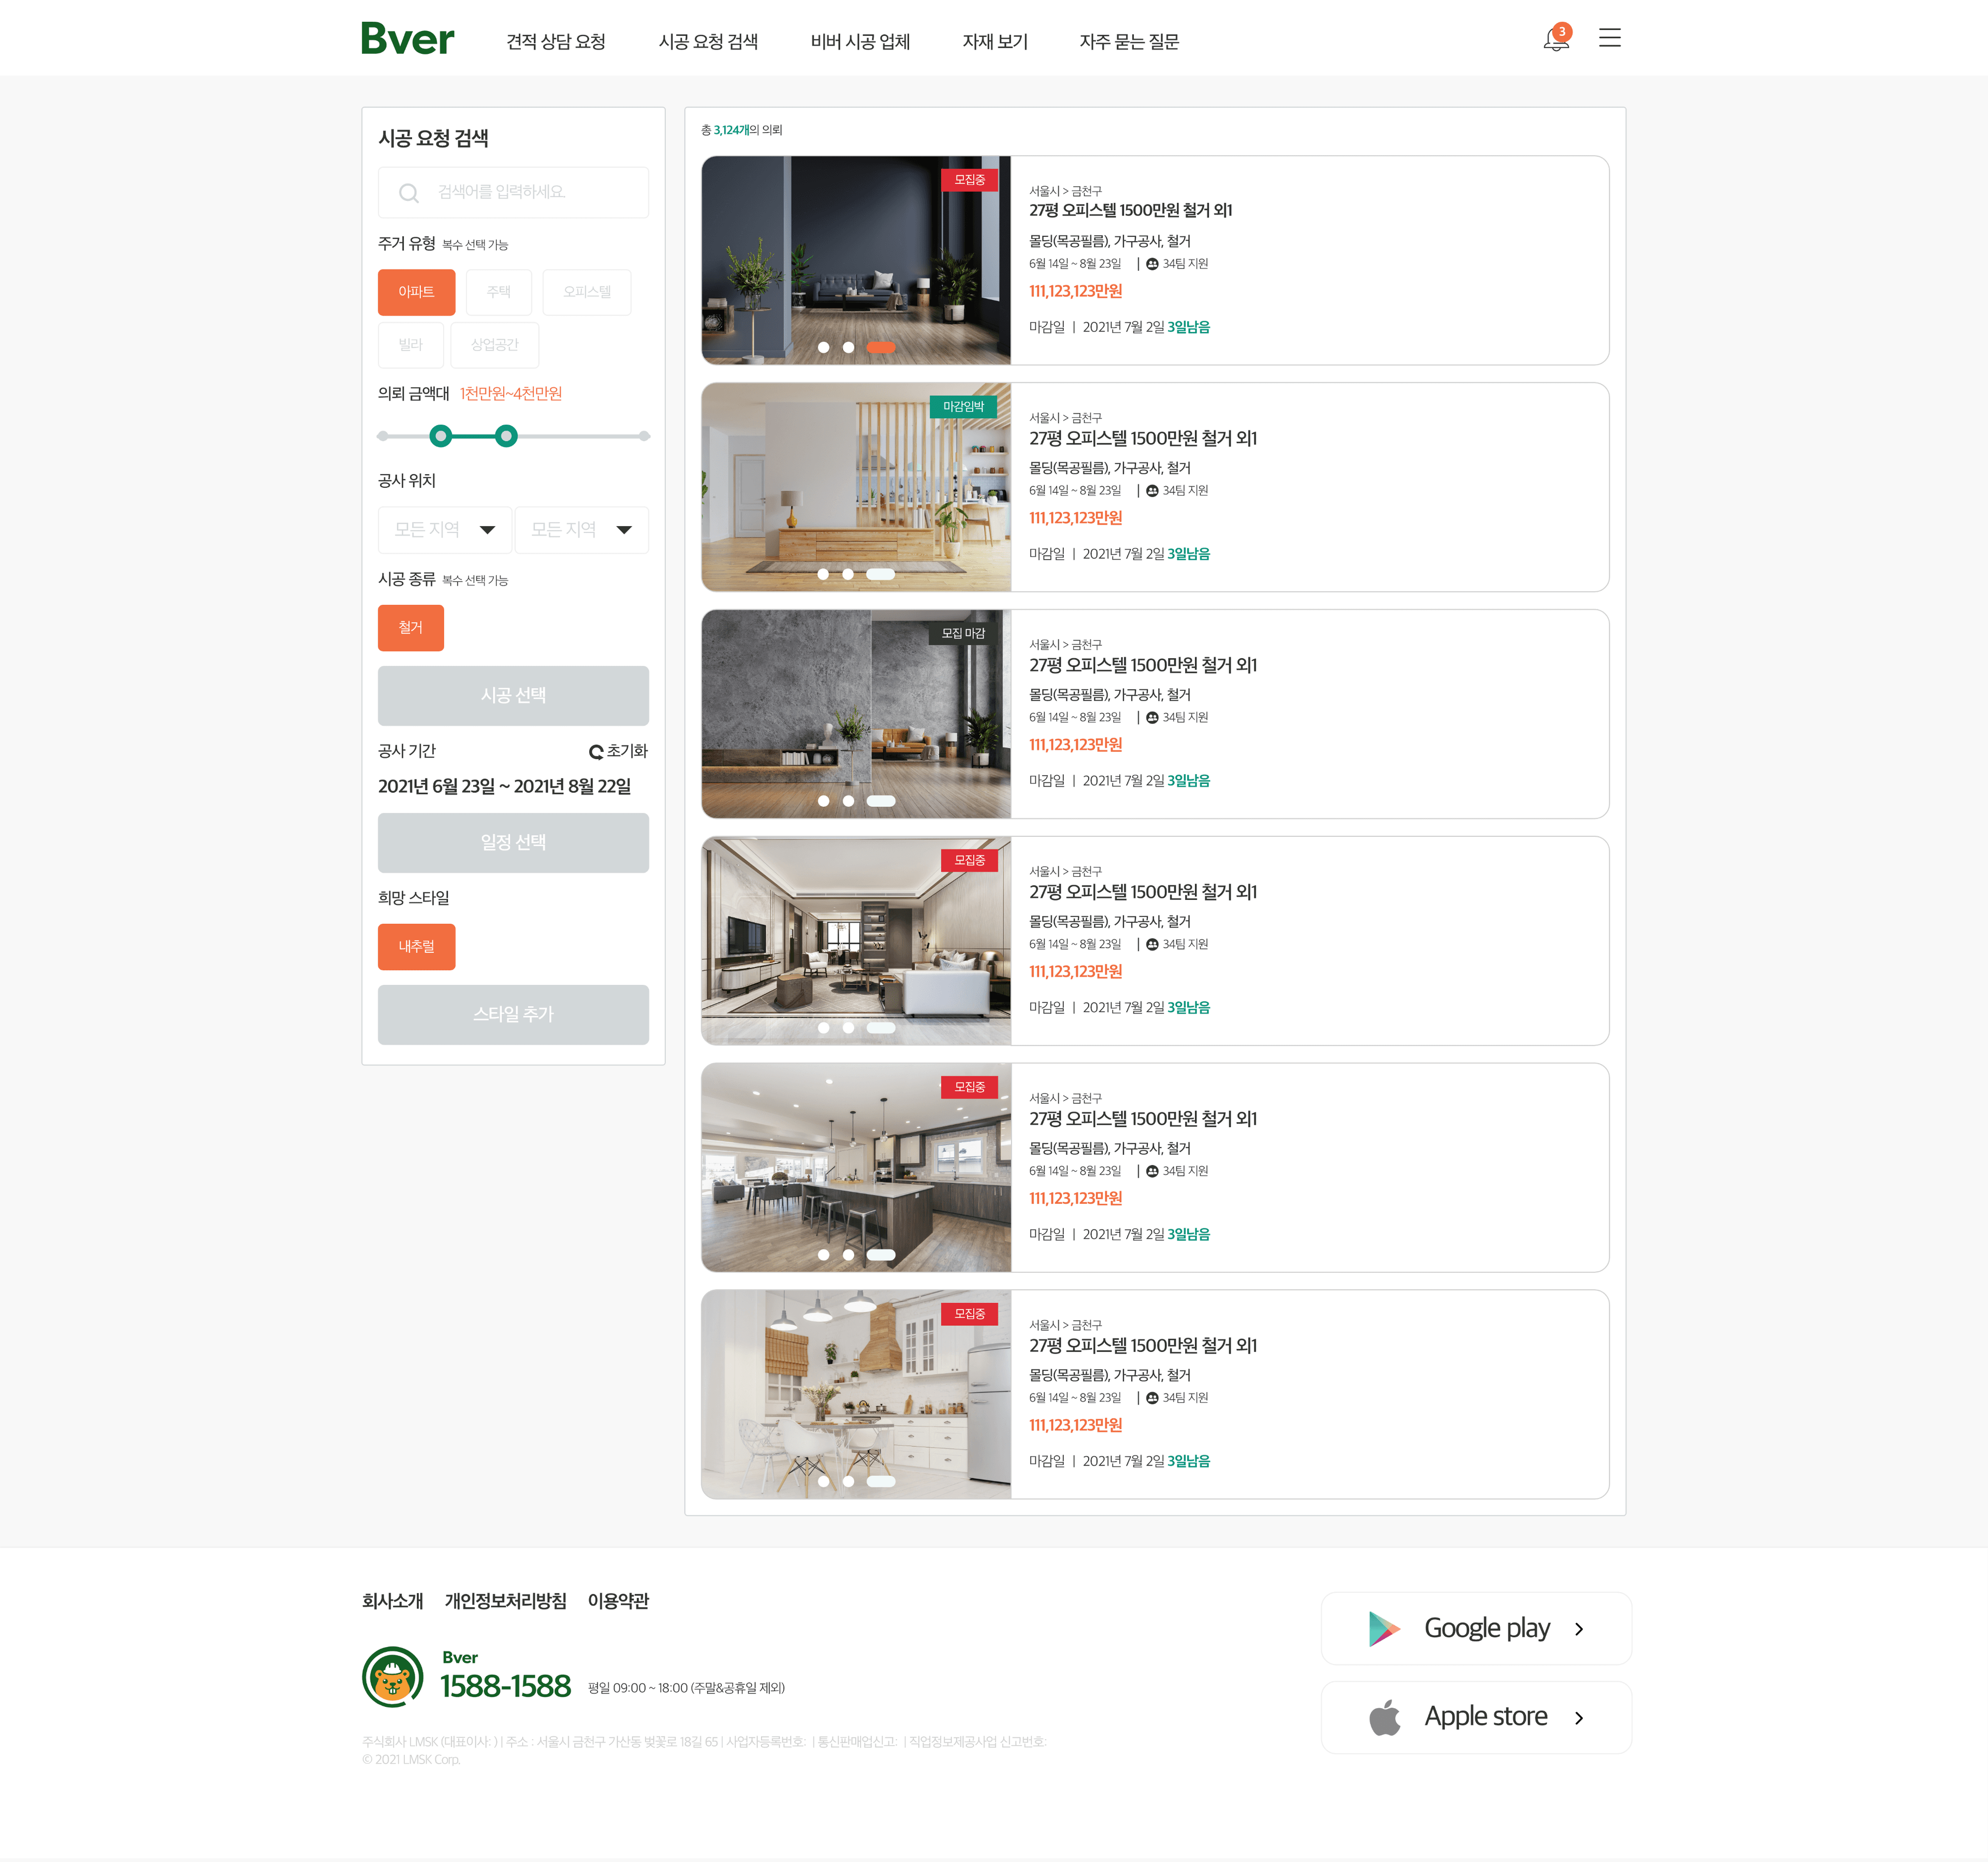This screenshot has height=1862, width=1988.
Task: Toggle the 오피스텔 housing type filter
Action: pyautogui.click(x=586, y=292)
